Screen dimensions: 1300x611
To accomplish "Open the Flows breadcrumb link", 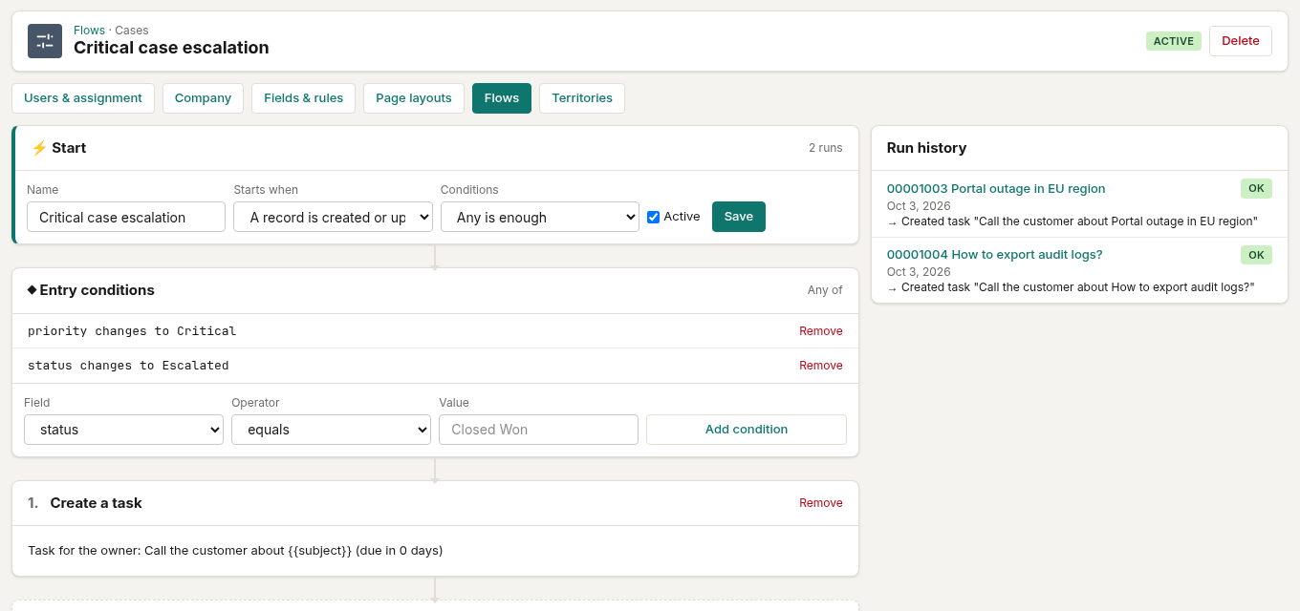I will (89, 31).
